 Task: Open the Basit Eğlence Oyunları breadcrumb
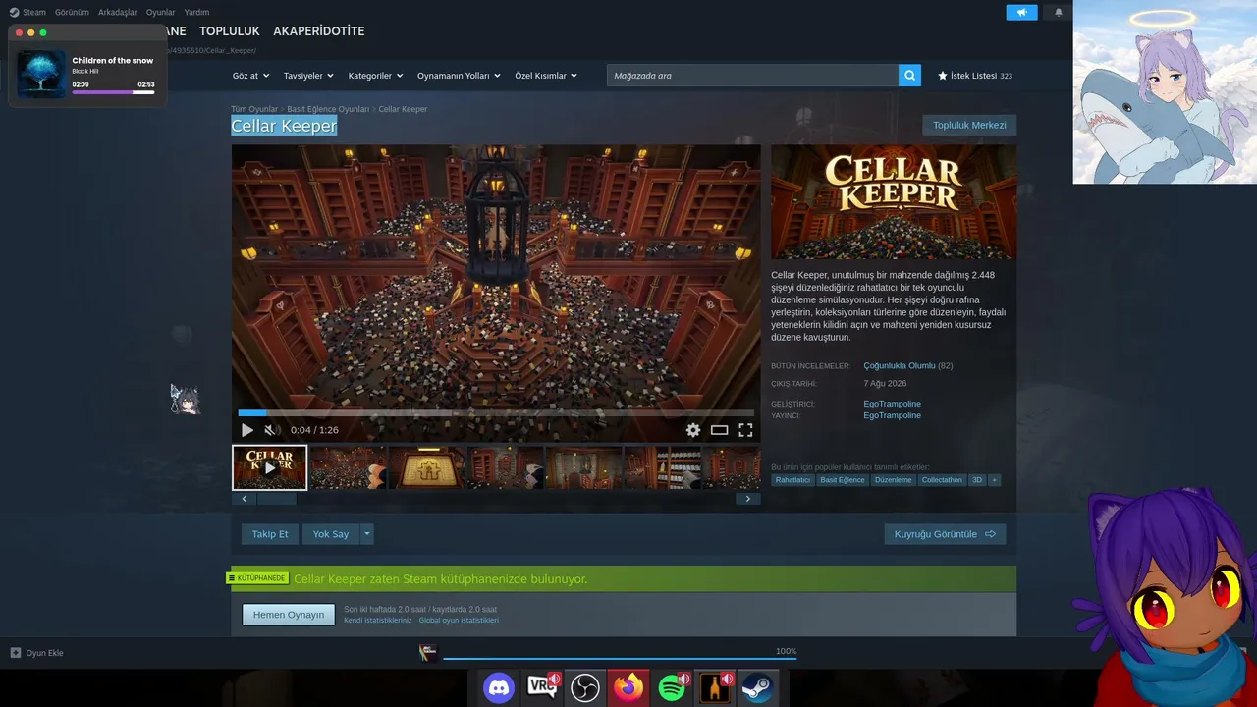pos(328,109)
